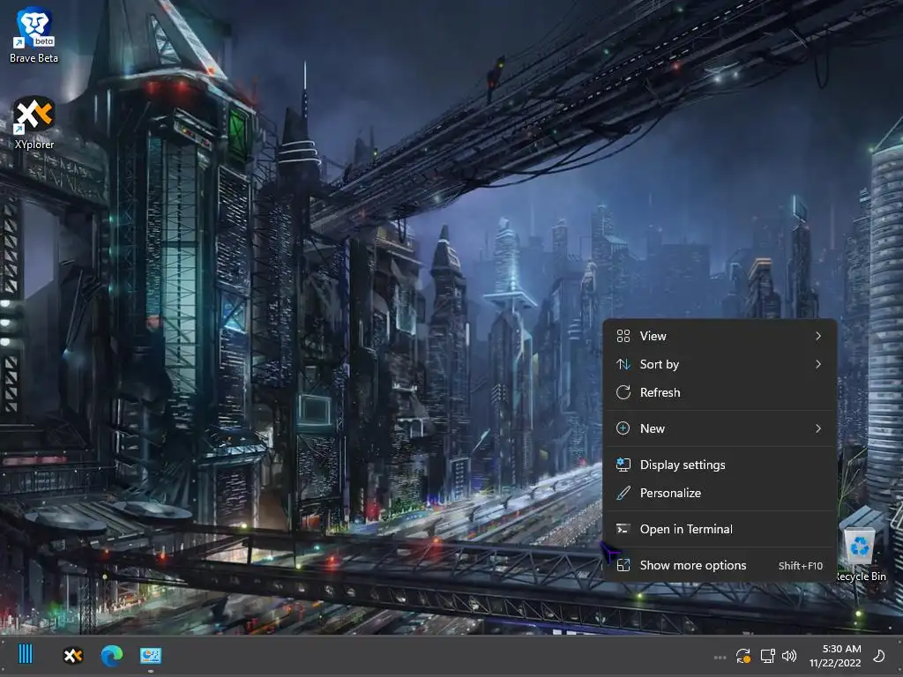
Task: Select the Brave Beta desktop shortcut
Action: [34, 34]
